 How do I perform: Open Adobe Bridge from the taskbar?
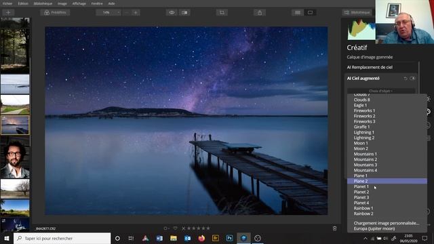pyautogui.click(x=216, y=238)
